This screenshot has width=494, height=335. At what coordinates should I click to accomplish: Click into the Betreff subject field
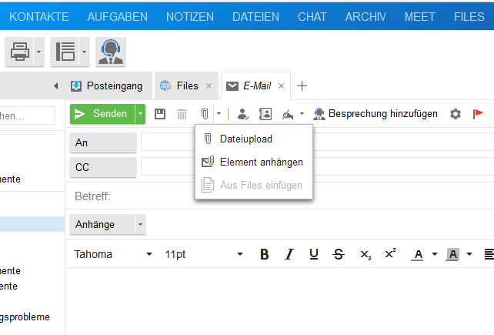[x=300, y=196]
